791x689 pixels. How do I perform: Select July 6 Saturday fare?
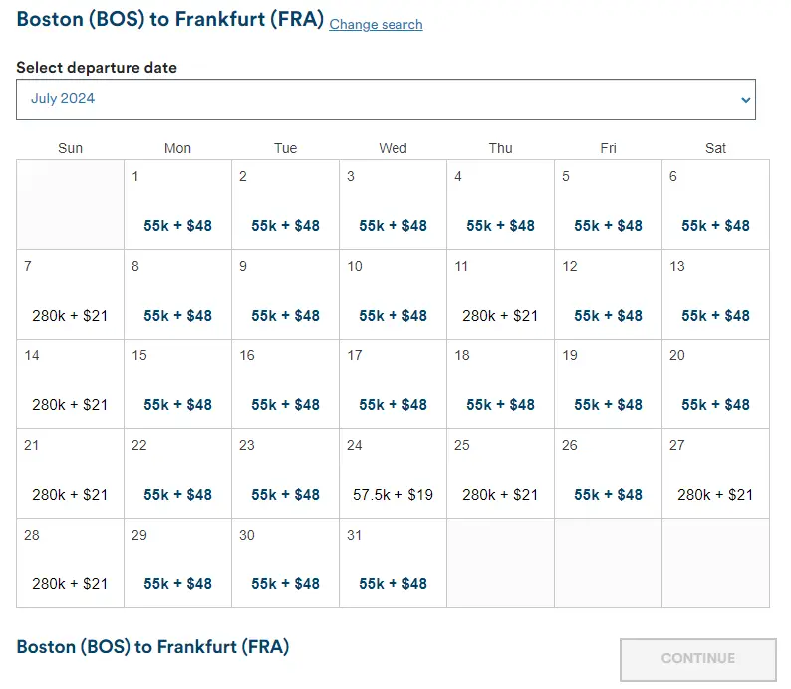click(715, 205)
